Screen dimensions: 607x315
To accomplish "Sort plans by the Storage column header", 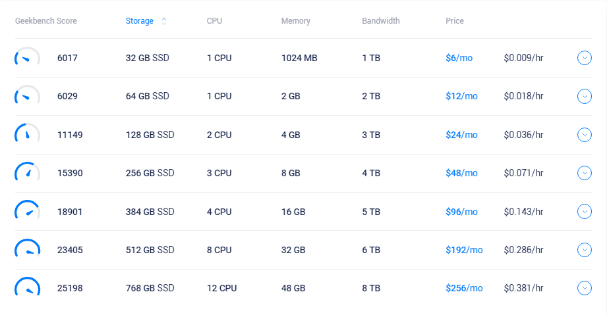I will click(139, 21).
